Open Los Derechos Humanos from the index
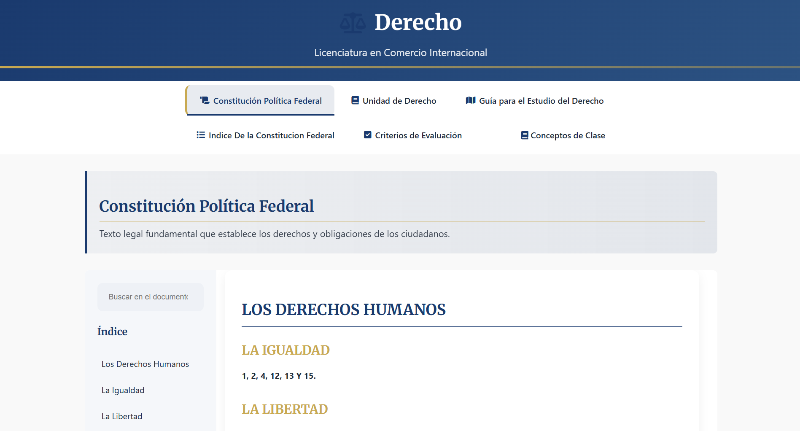800x431 pixels. (x=145, y=364)
